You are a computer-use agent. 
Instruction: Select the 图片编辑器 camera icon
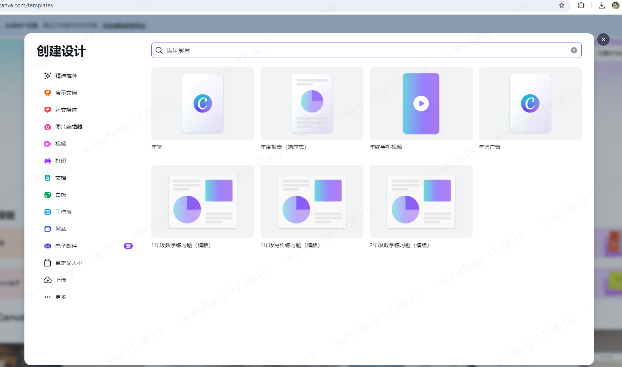tap(47, 126)
